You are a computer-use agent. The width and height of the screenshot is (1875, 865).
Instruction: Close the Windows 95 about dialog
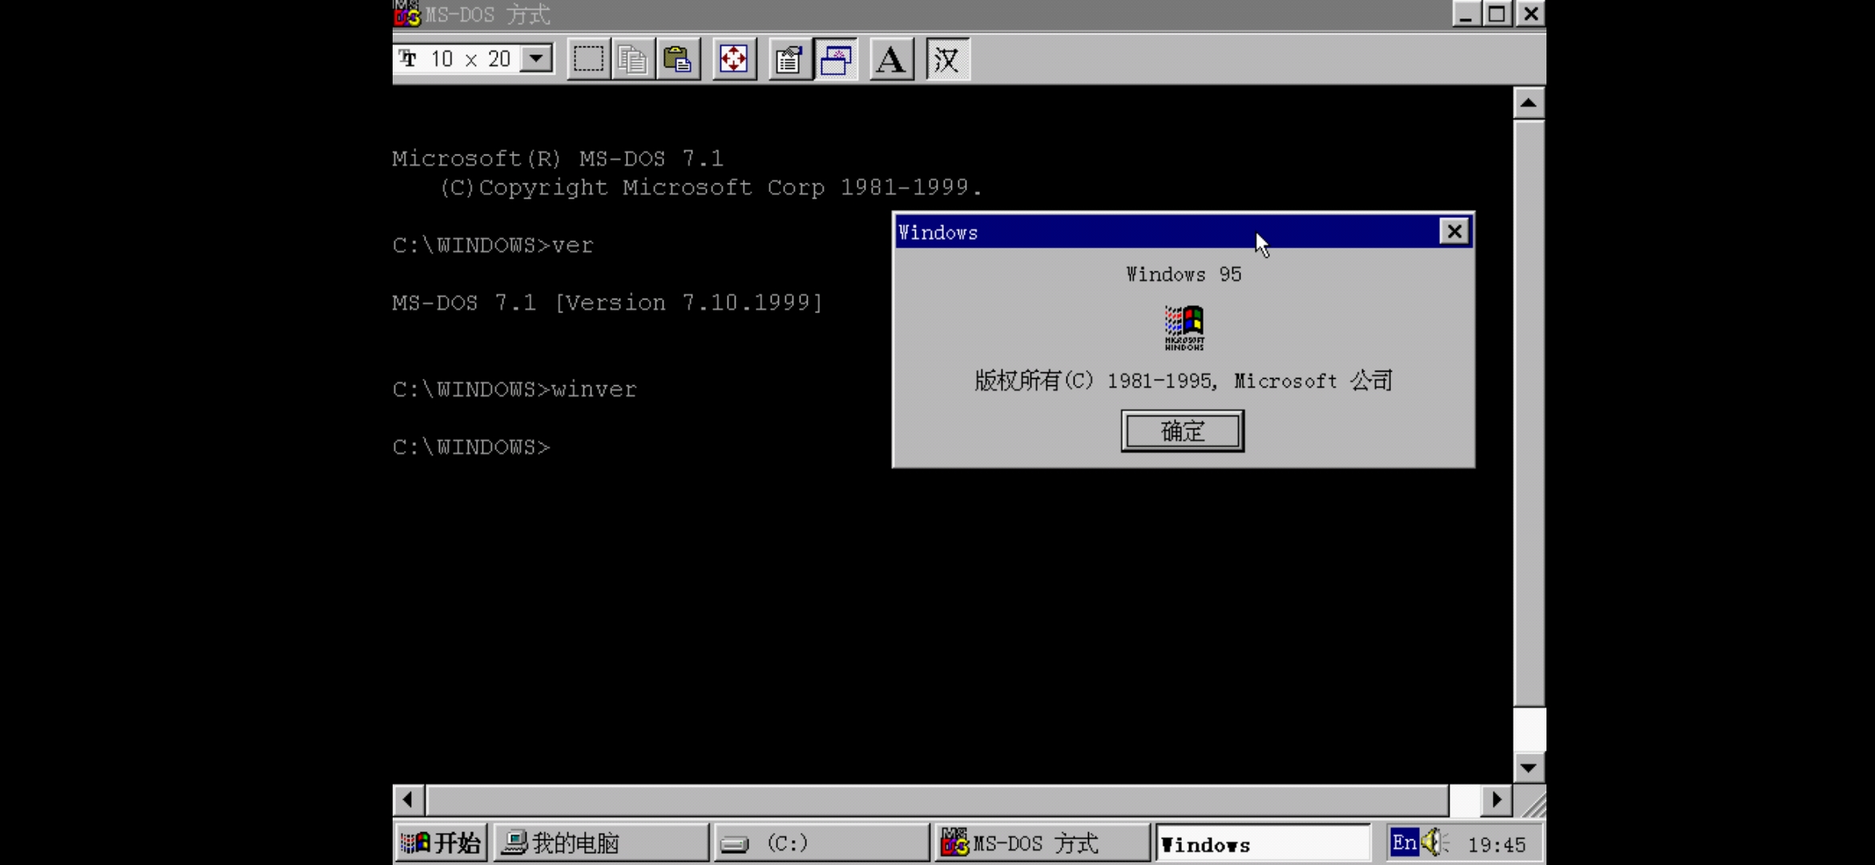pos(1454,231)
